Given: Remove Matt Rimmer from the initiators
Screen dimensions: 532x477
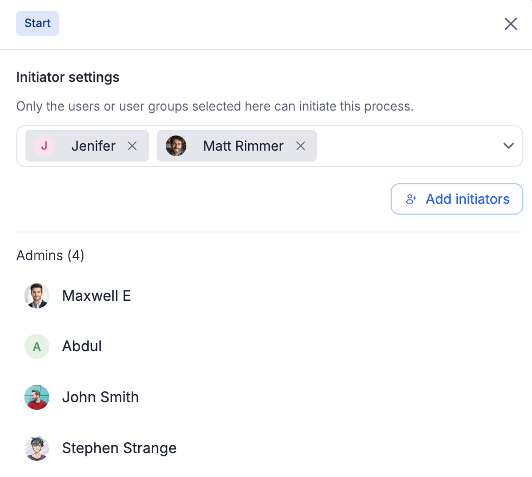Looking at the screenshot, I should tap(301, 146).
